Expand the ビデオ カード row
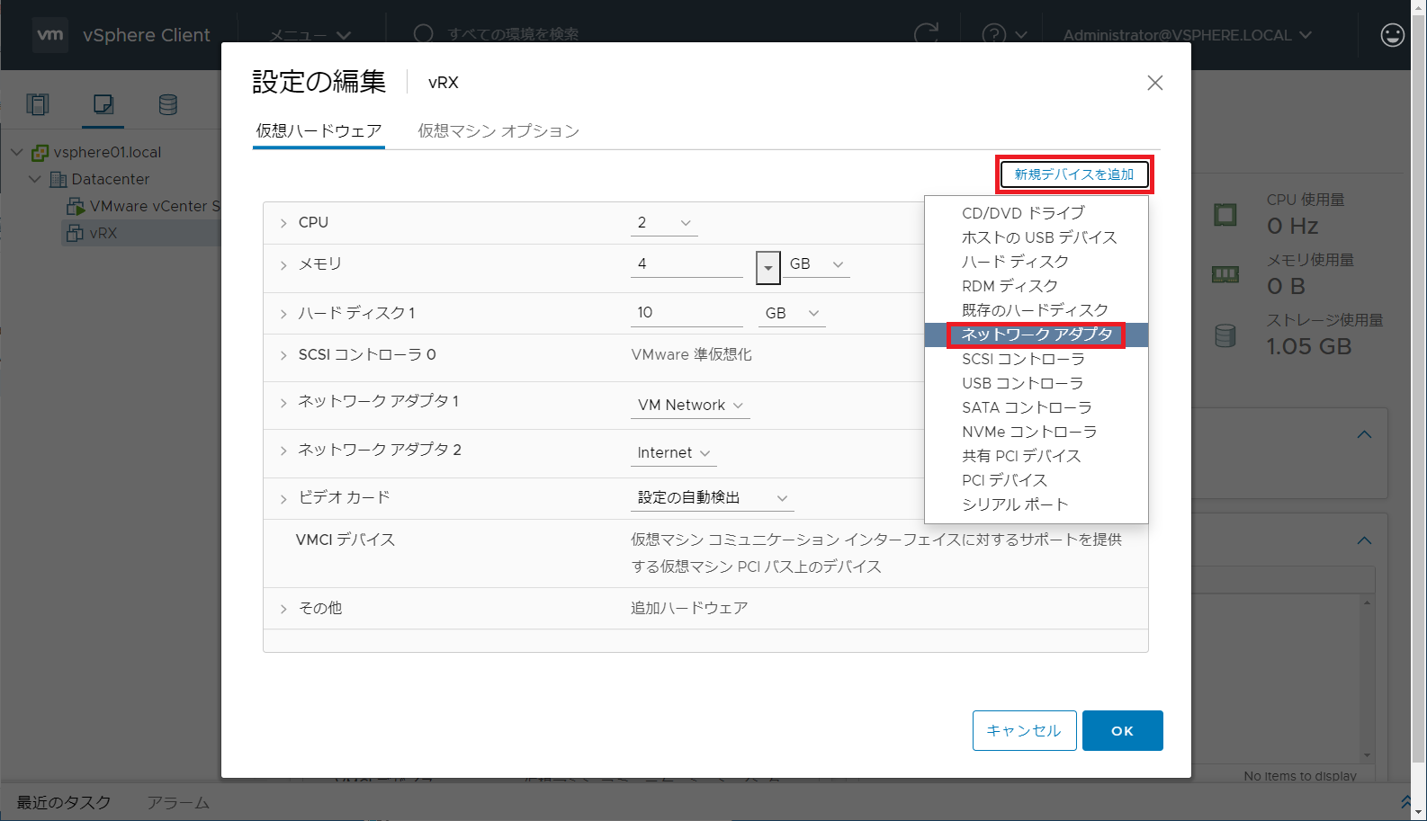1427x821 pixels. click(283, 499)
